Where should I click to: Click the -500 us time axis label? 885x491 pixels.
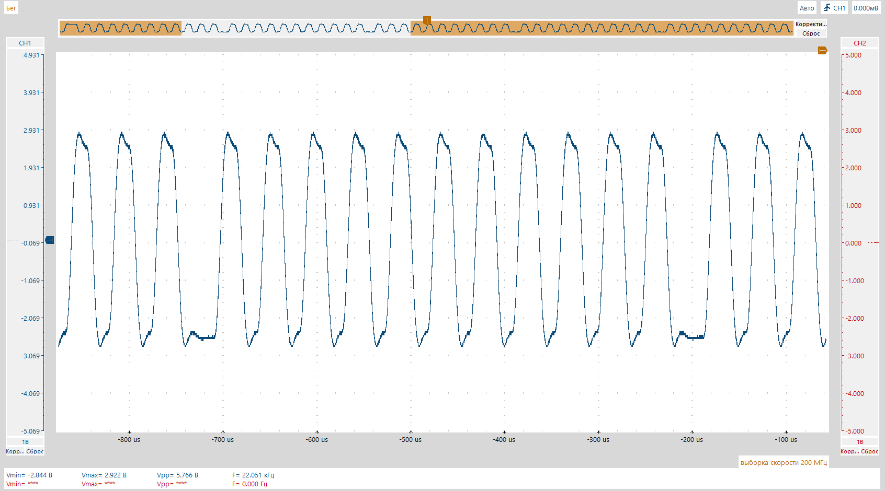411,439
